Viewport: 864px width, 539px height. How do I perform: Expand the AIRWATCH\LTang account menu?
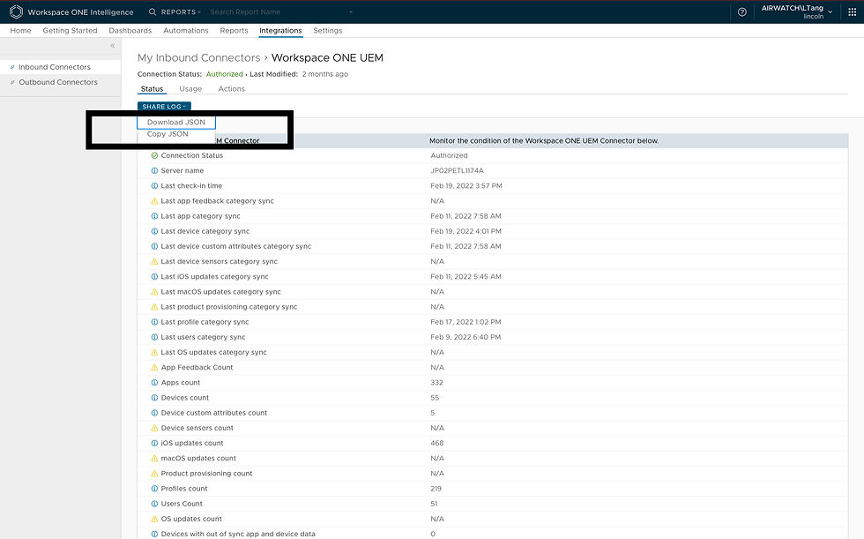[x=797, y=11]
